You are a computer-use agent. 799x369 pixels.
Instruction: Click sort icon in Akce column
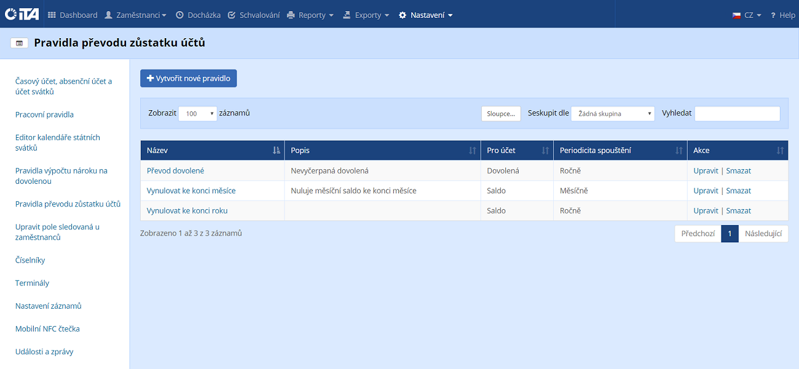pyautogui.click(x=780, y=151)
